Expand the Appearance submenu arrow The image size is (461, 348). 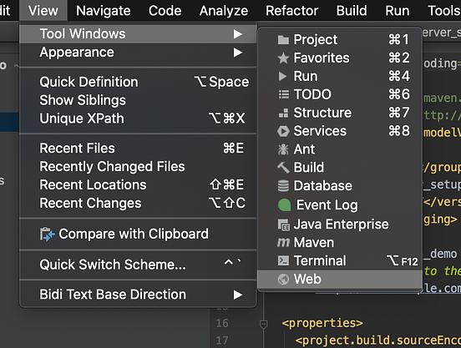238,53
